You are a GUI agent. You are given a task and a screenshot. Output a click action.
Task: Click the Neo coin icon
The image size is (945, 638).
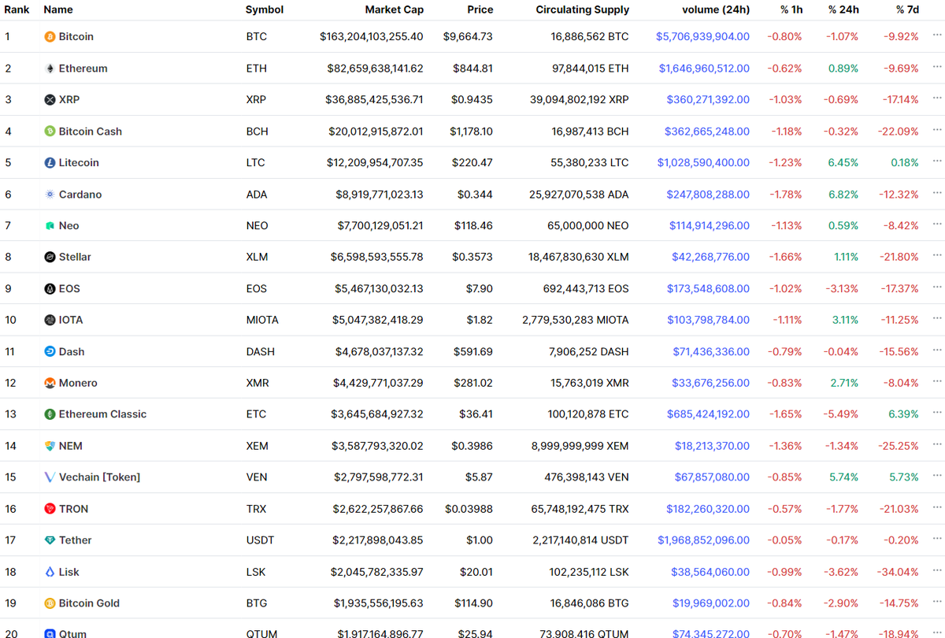[x=50, y=226]
